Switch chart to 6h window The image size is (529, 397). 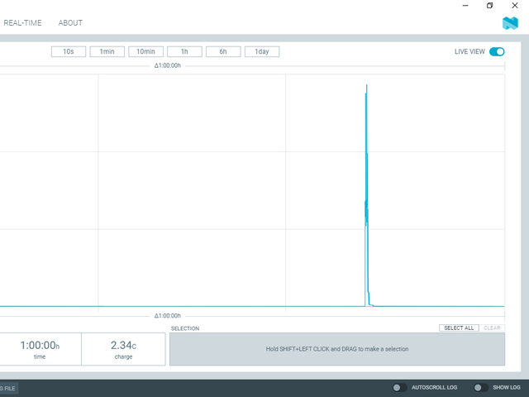click(x=223, y=51)
